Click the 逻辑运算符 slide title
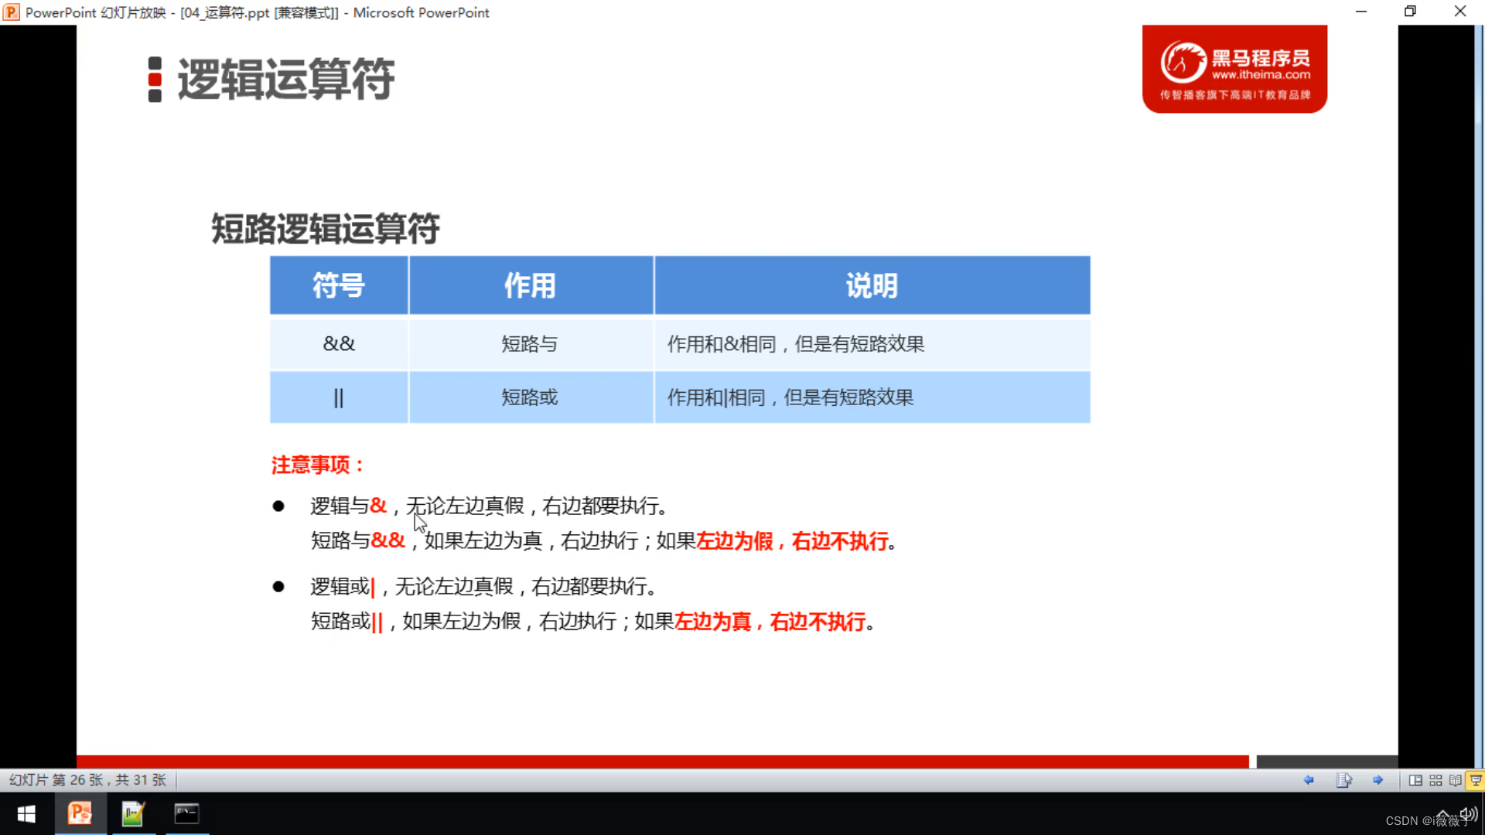Viewport: 1485px width, 835px height. [x=285, y=79]
